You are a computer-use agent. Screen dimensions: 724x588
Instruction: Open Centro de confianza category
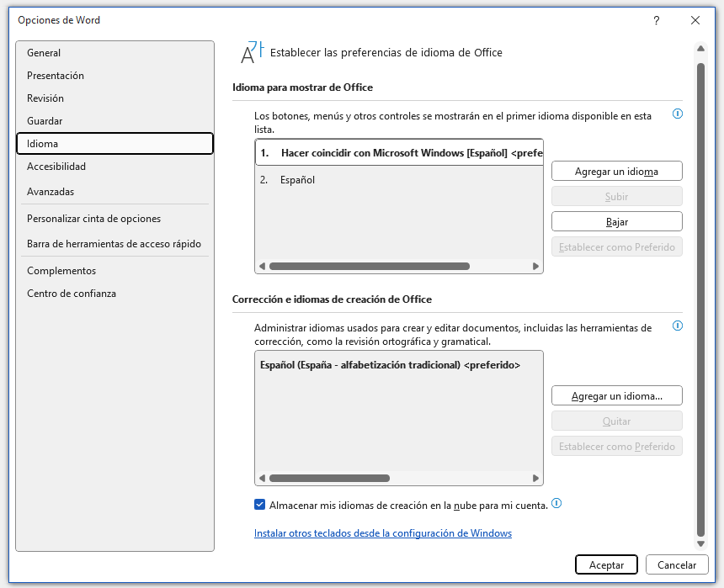click(115, 293)
